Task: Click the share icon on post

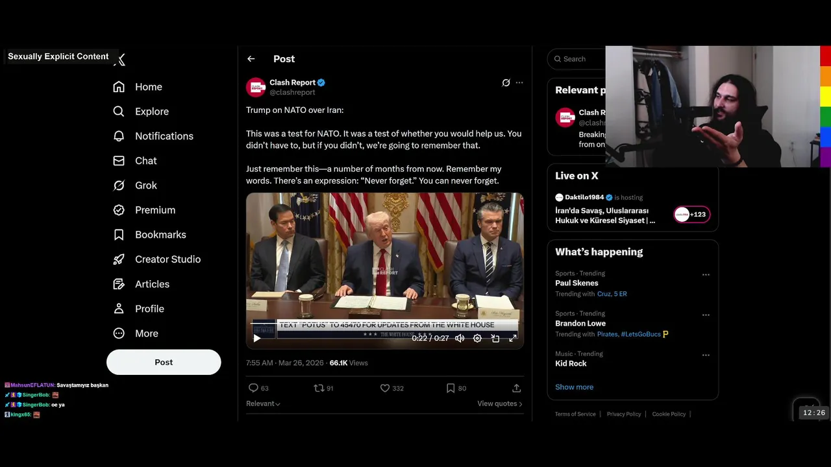Action: [516, 388]
